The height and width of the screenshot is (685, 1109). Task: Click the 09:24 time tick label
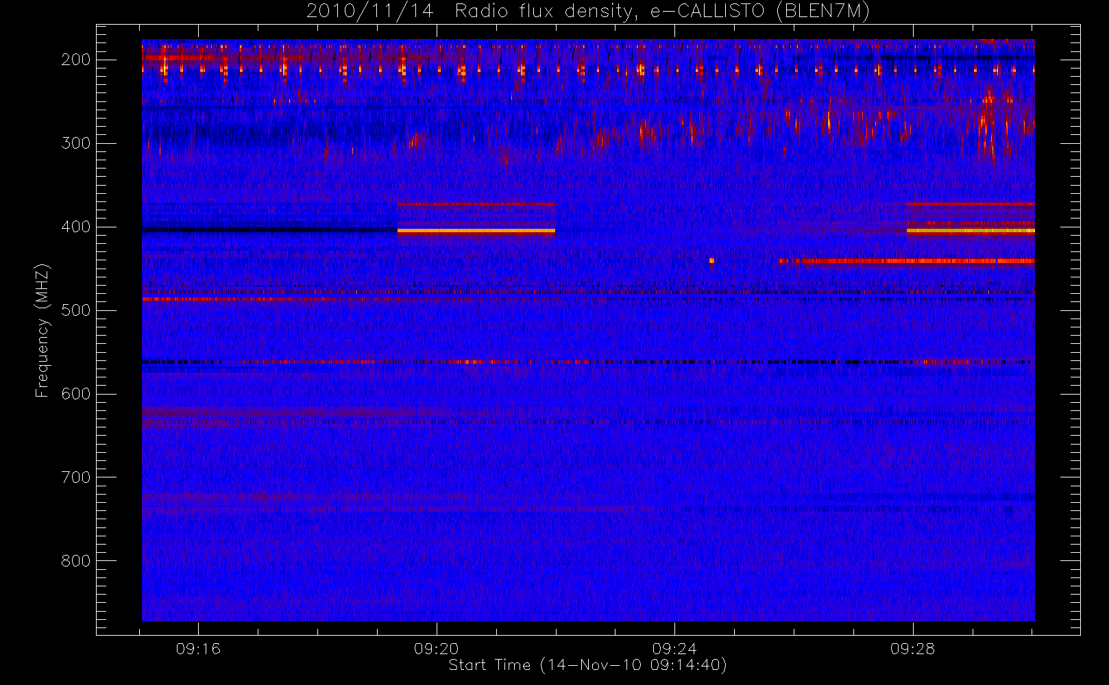[x=674, y=649]
